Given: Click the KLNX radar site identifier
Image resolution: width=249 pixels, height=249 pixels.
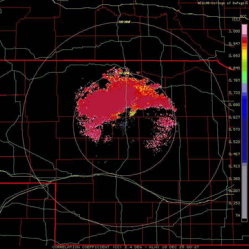Looking at the screenshot, I should (154, 247).
